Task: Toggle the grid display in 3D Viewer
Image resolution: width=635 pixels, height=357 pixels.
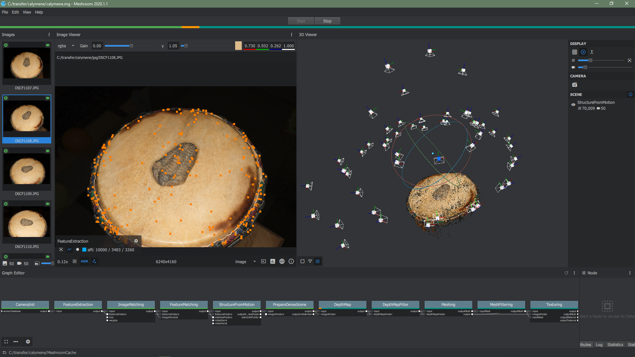Action: [x=574, y=52]
